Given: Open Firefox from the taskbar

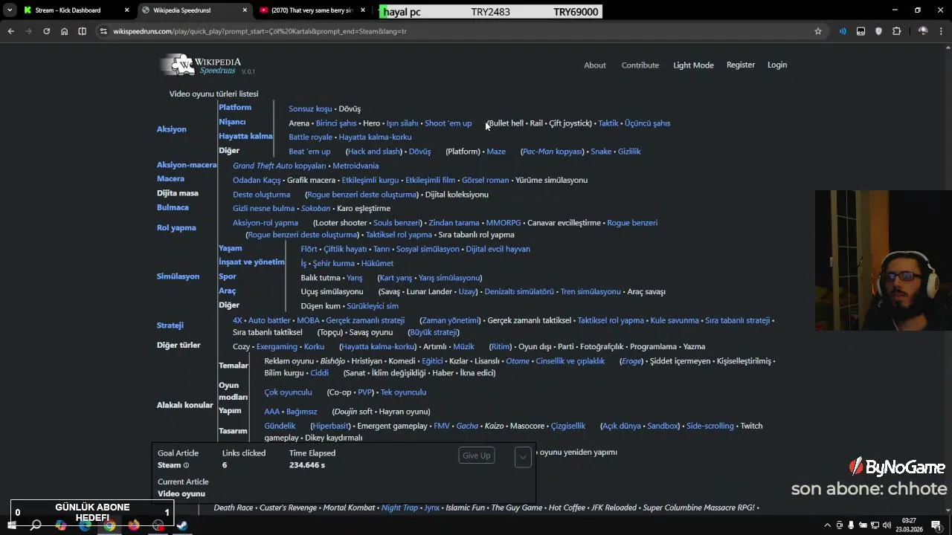Looking at the screenshot, I should pyautogui.click(x=134, y=525).
